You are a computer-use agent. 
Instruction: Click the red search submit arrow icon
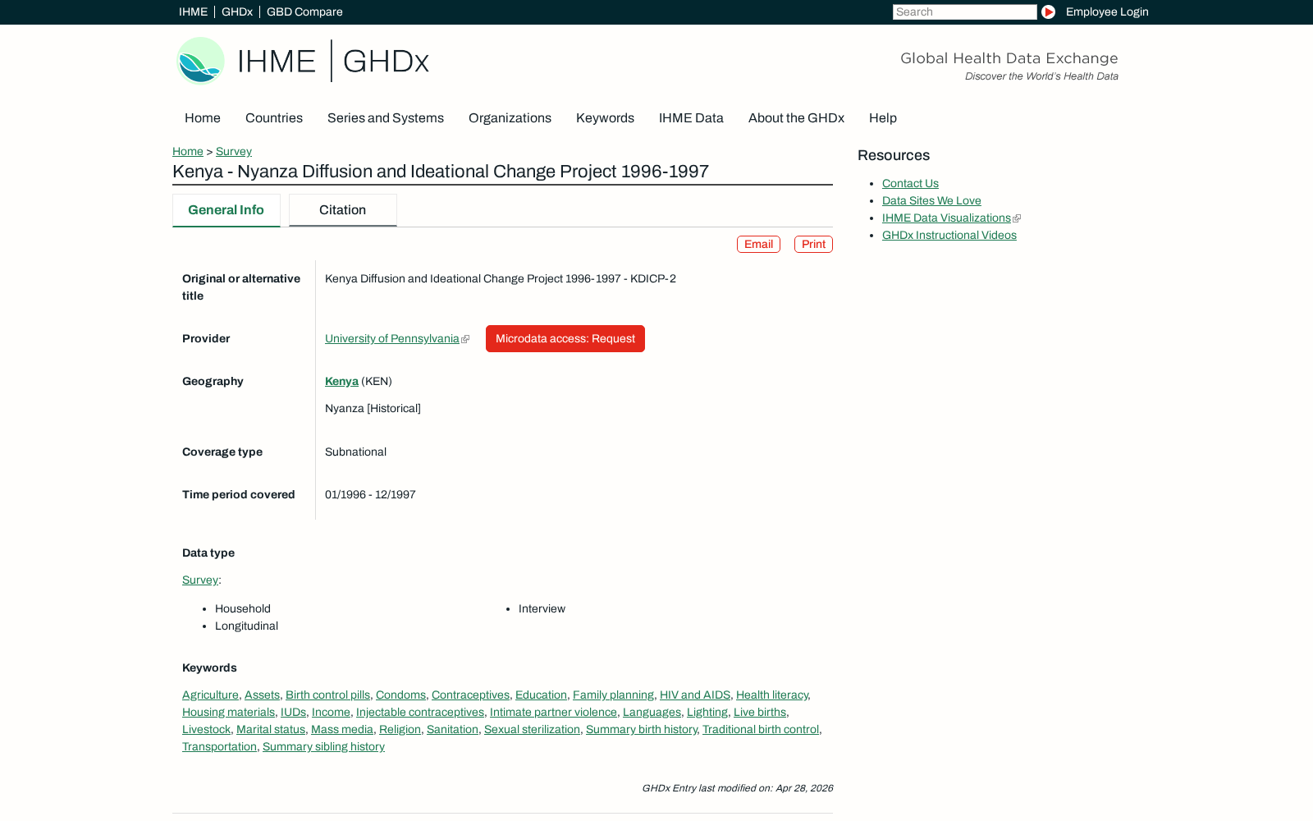[1048, 11]
